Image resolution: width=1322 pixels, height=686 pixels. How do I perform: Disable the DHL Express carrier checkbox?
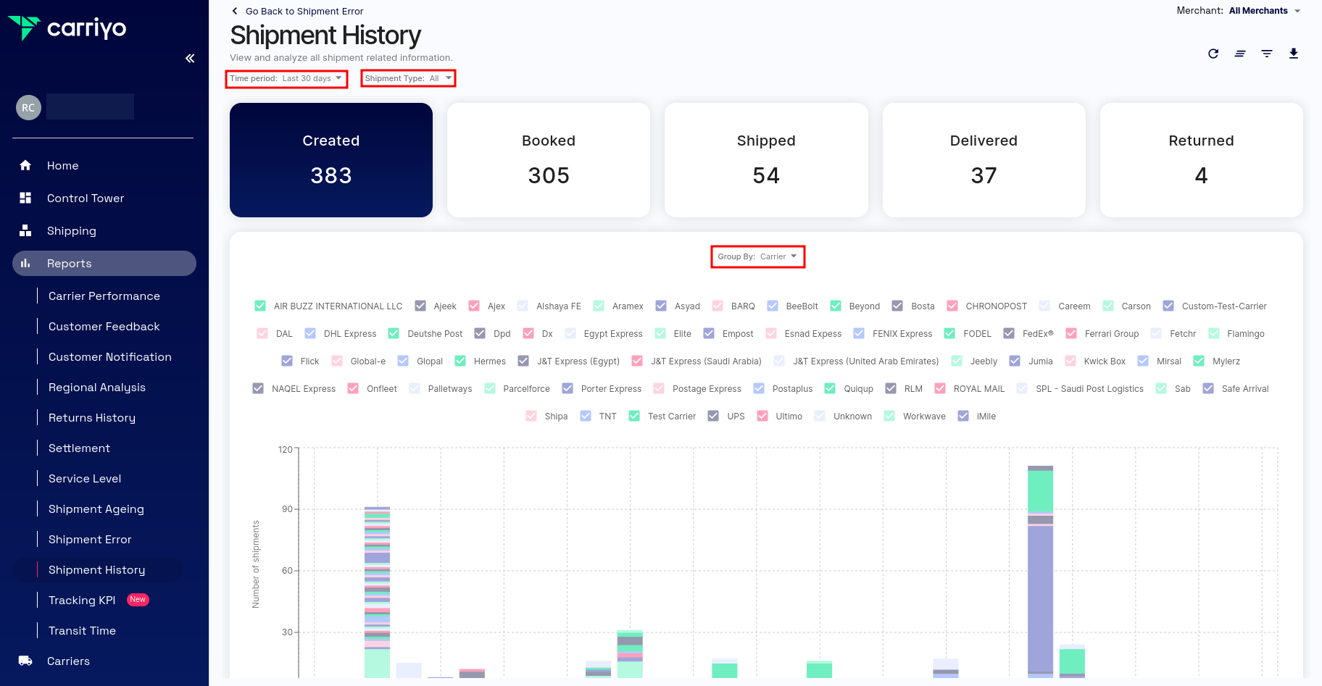click(x=310, y=333)
